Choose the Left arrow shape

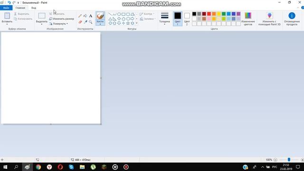point(110,23)
